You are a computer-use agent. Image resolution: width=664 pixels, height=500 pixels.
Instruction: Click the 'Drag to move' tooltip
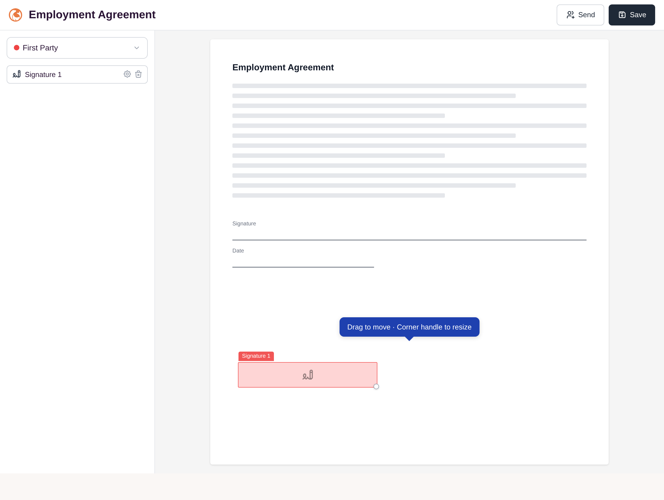[x=409, y=327]
